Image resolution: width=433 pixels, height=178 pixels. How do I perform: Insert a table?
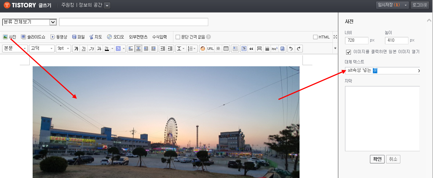226,49
